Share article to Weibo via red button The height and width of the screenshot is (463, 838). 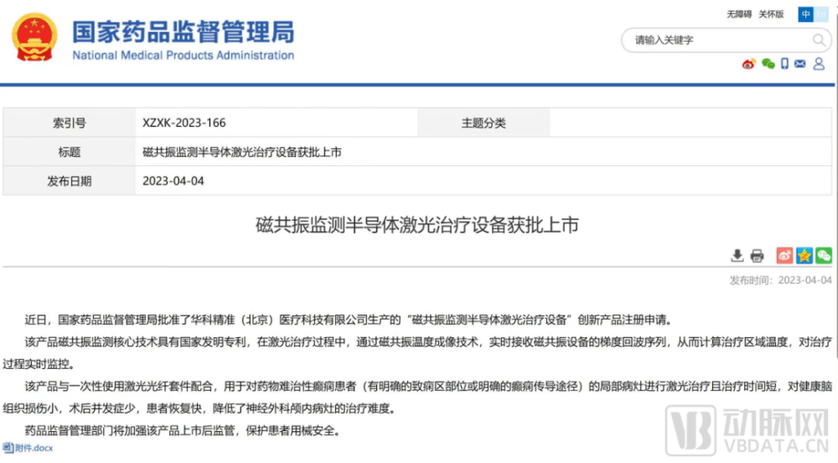click(784, 256)
